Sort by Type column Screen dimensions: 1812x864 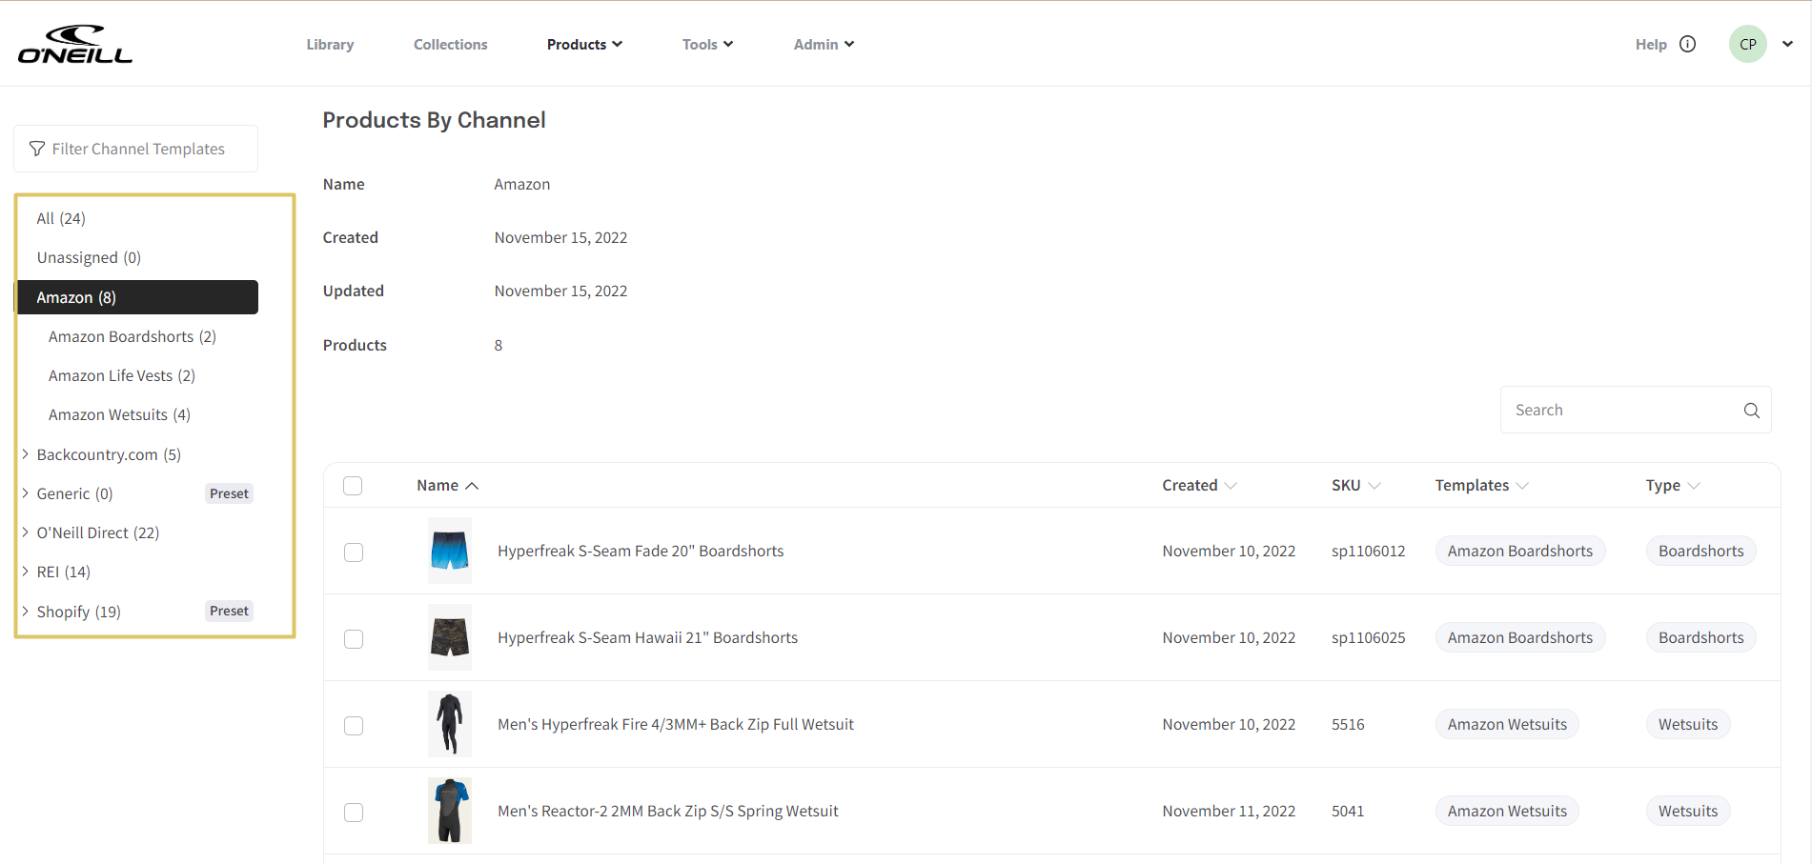(1672, 485)
